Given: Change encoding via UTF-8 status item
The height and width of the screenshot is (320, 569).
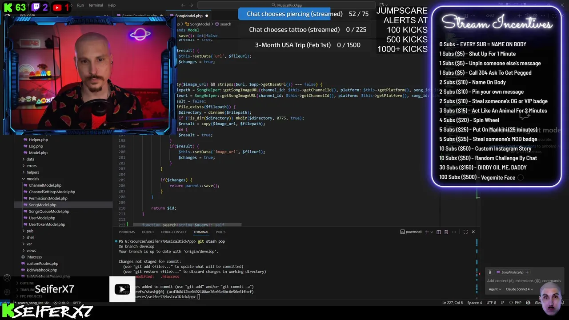Looking at the screenshot, I should pyautogui.click(x=491, y=303).
